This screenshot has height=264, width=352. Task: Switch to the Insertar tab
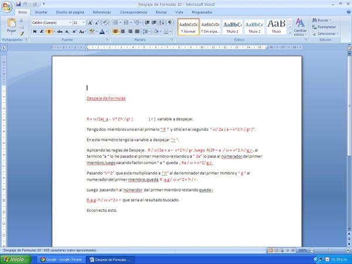coord(41,12)
